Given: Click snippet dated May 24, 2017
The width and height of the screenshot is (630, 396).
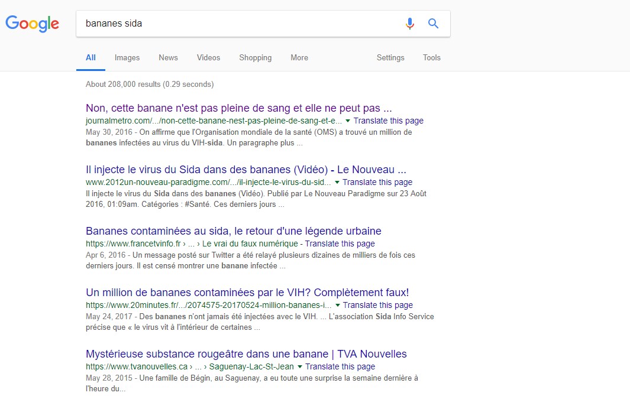Looking at the screenshot, I should pyautogui.click(x=260, y=322).
